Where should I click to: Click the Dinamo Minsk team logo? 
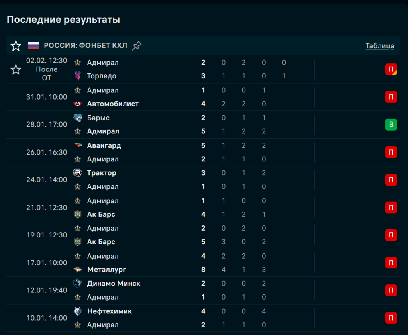click(78, 283)
